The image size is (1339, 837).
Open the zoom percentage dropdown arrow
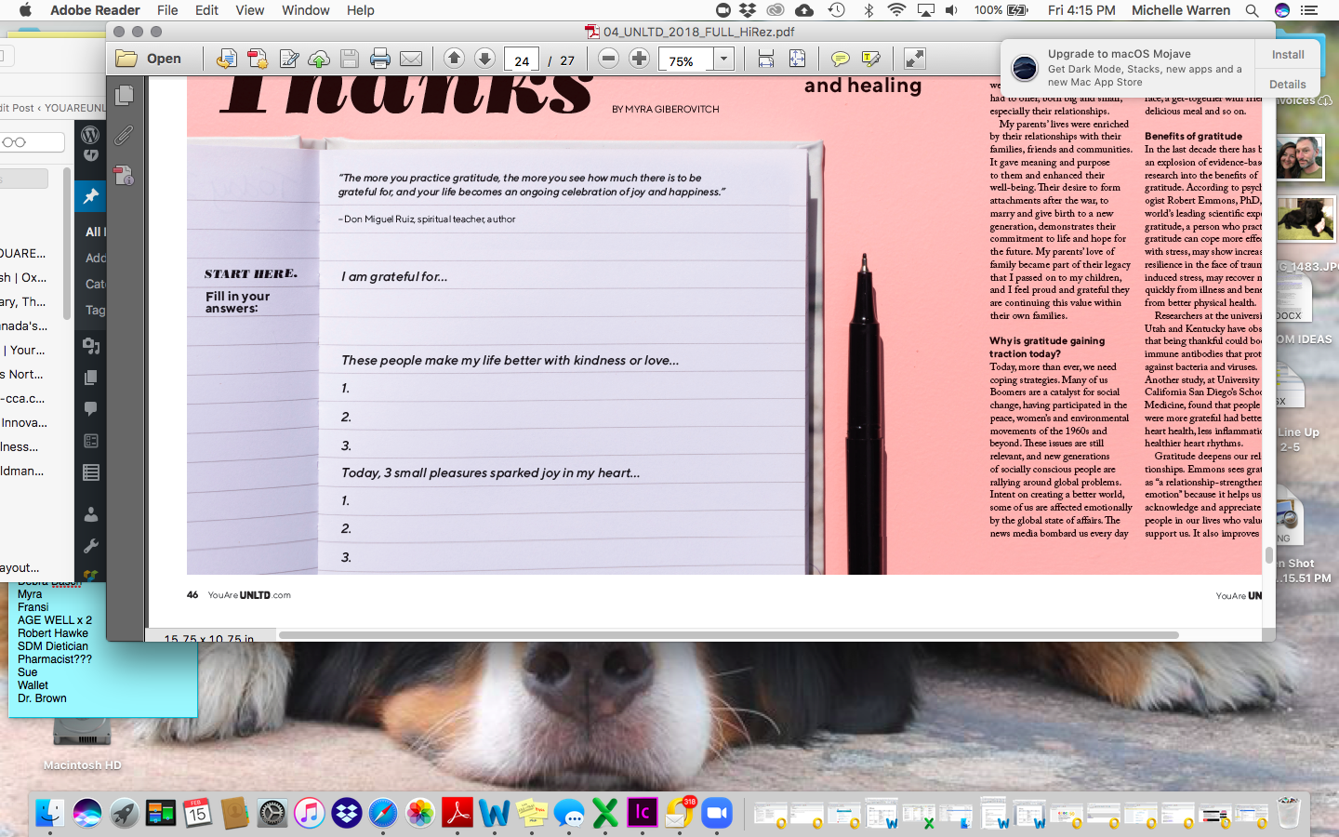click(724, 60)
